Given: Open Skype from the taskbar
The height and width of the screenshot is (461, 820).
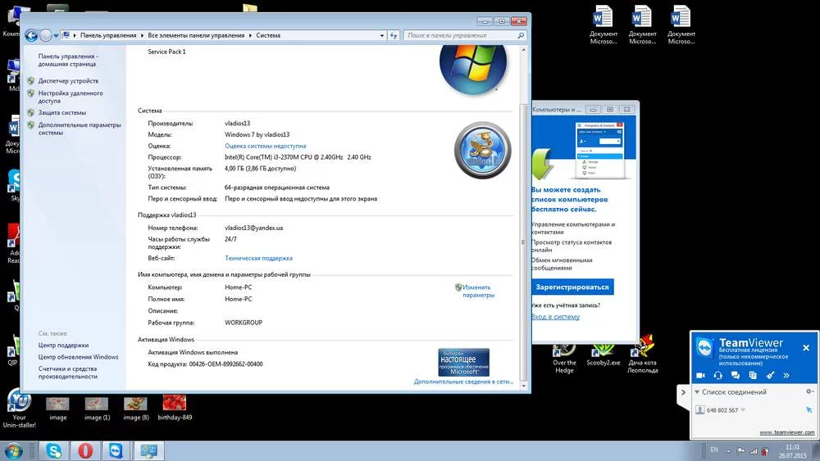Looking at the screenshot, I should coord(54,450).
